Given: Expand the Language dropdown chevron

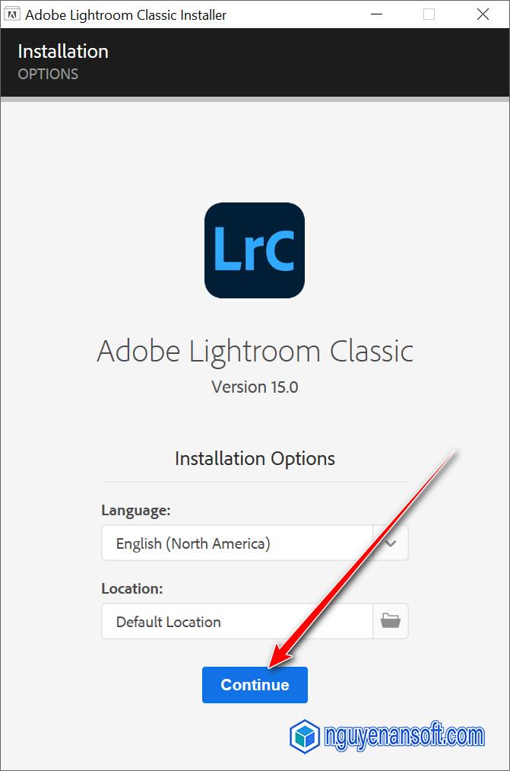Looking at the screenshot, I should click(x=390, y=543).
